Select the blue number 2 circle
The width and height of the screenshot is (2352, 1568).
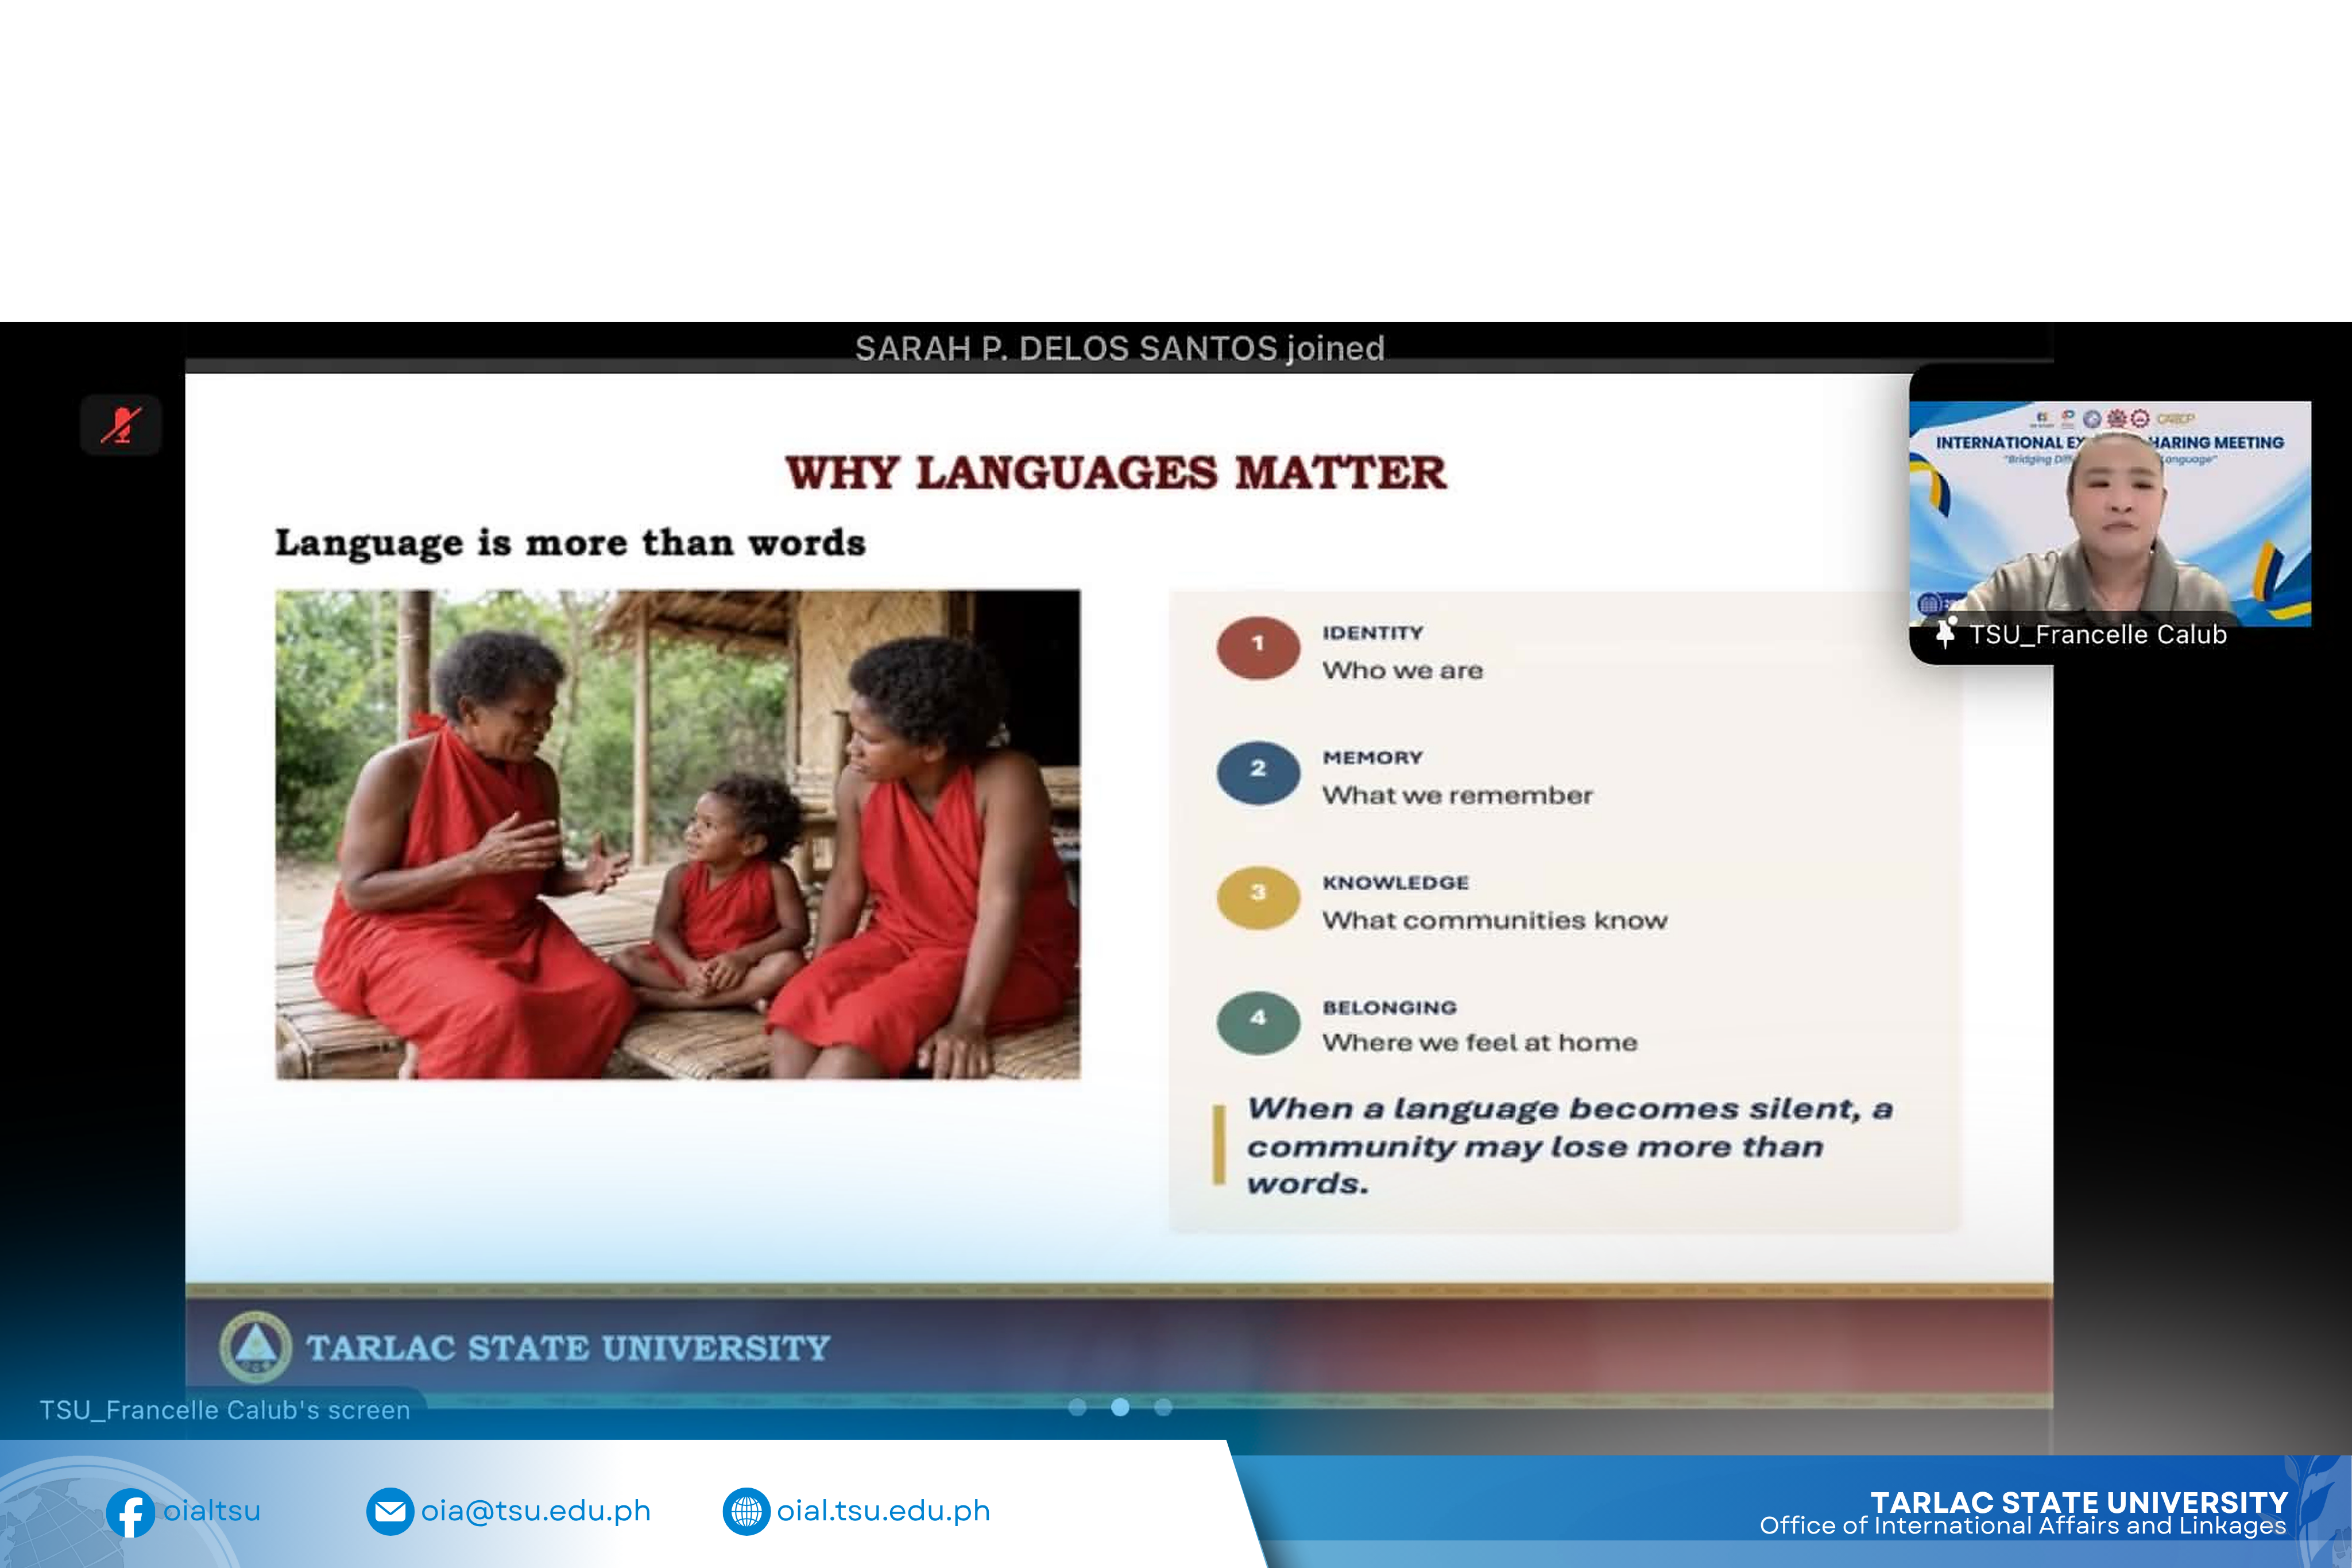coord(1259,772)
